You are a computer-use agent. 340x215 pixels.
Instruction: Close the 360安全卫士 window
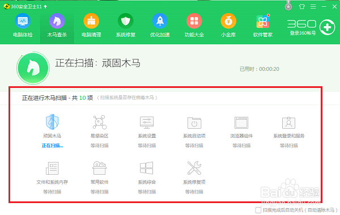coord(334,7)
